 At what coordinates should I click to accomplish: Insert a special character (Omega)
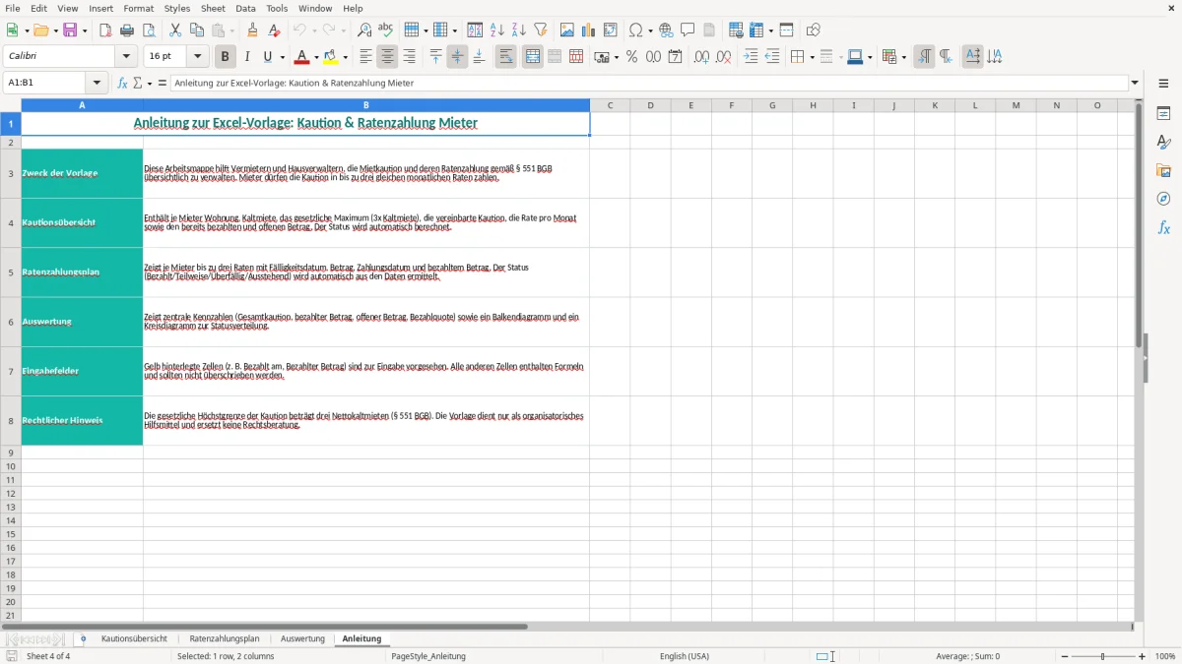(635, 30)
